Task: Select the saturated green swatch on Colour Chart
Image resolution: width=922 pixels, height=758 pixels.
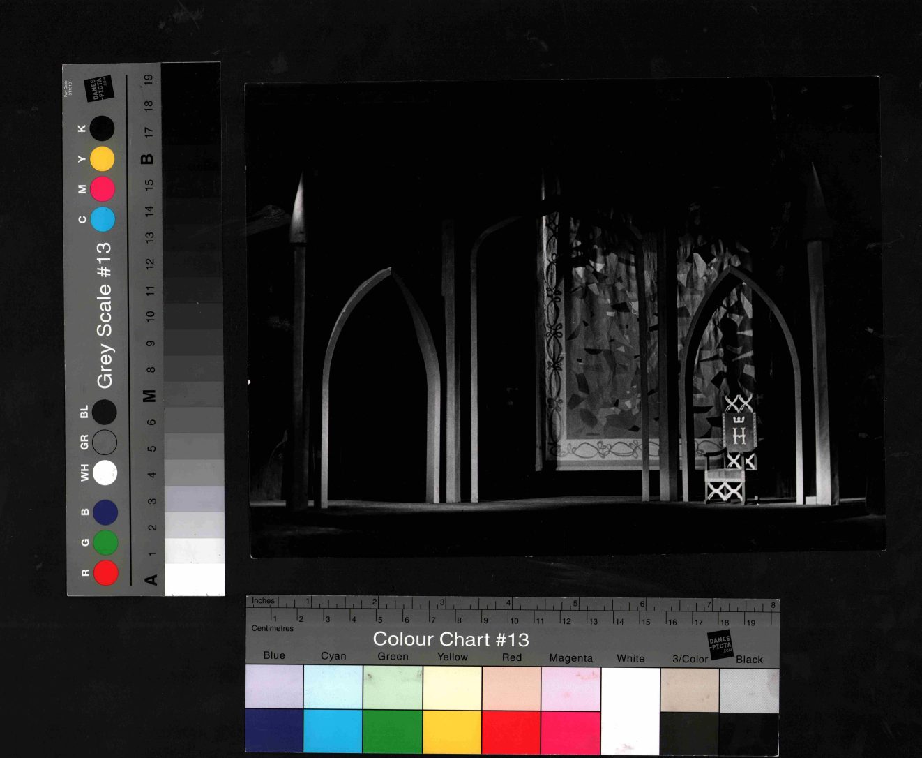Action: point(393,731)
